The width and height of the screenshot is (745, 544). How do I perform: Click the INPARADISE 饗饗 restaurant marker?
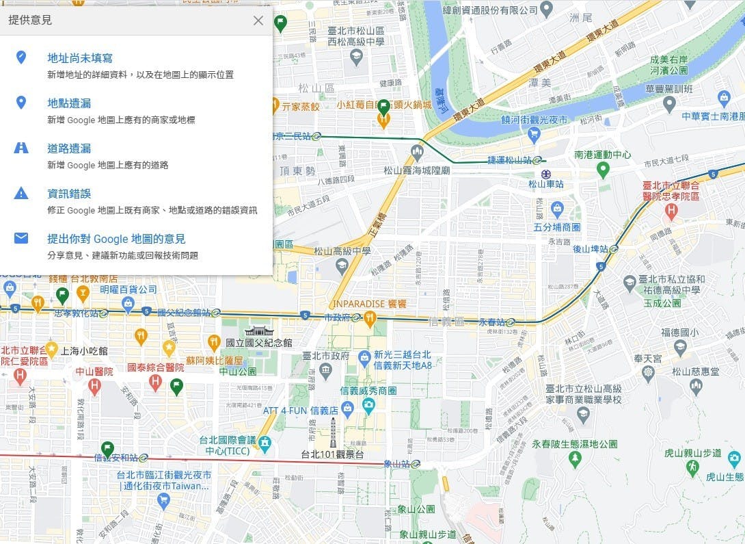[370, 319]
